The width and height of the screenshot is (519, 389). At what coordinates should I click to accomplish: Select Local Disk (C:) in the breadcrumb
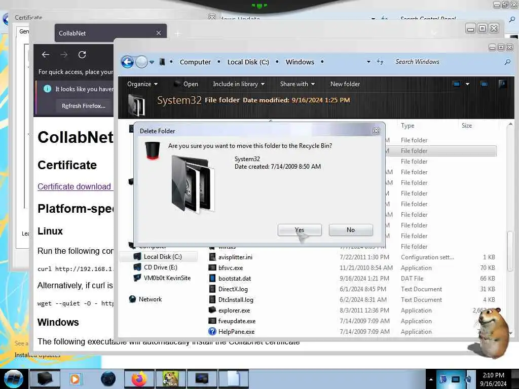[x=248, y=62]
